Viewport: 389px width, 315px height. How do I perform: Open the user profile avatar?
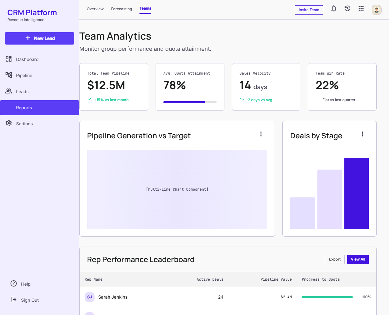(x=377, y=10)
